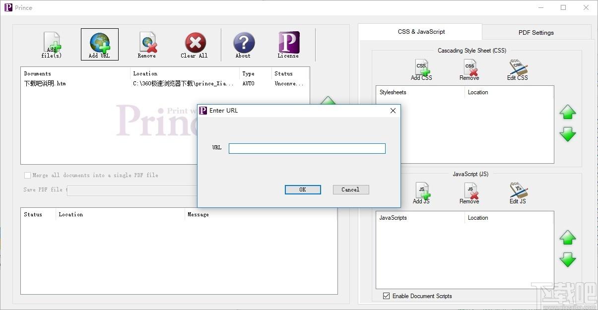598x310 pixels.
Task: Click OK in the Enter URL dialog
Action: coord(303,189)
